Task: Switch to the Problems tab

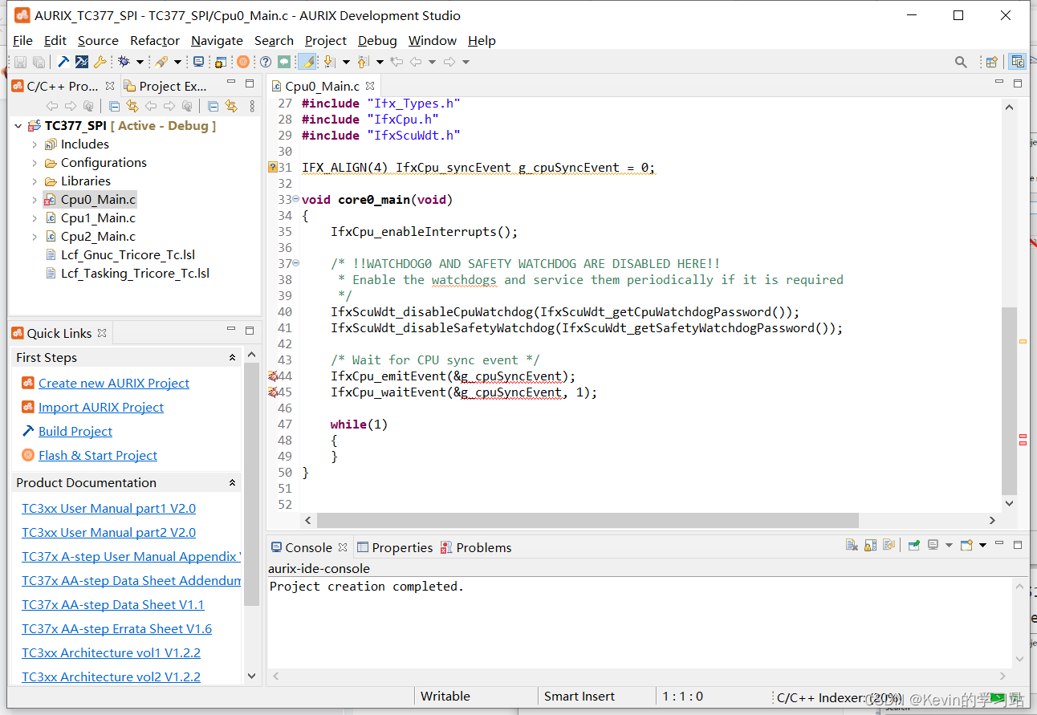Action: (x=476, y=547)
